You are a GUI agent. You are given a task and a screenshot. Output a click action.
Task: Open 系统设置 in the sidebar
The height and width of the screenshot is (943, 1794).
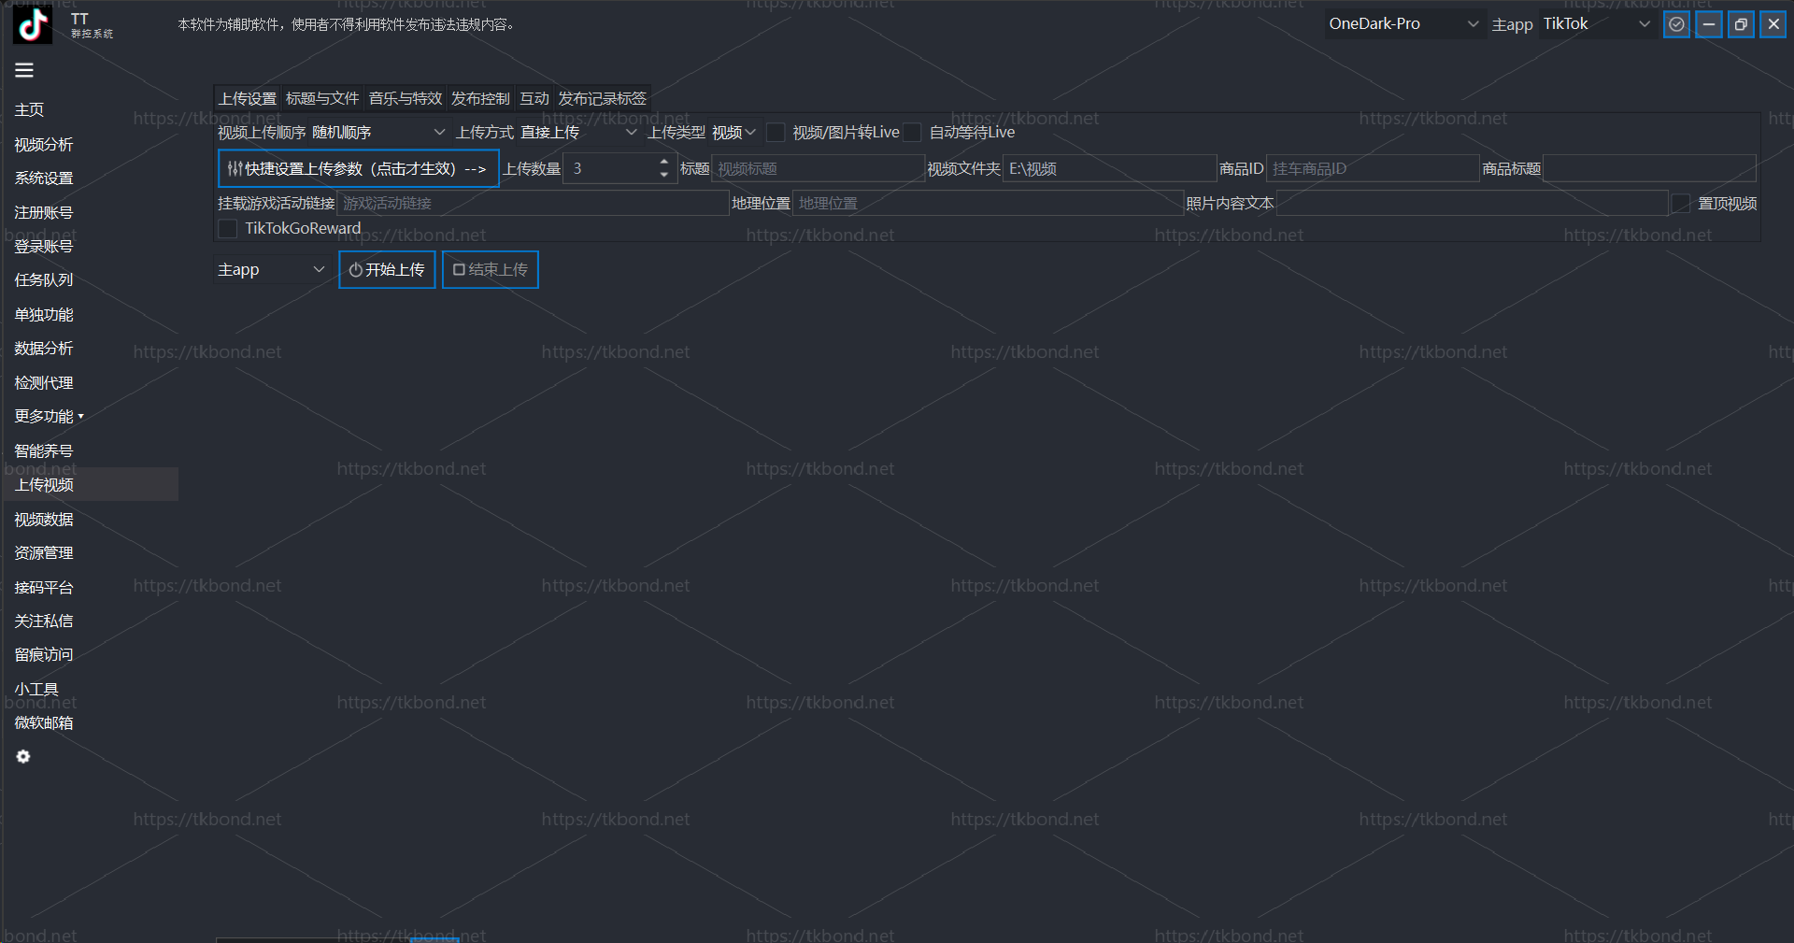44,179
